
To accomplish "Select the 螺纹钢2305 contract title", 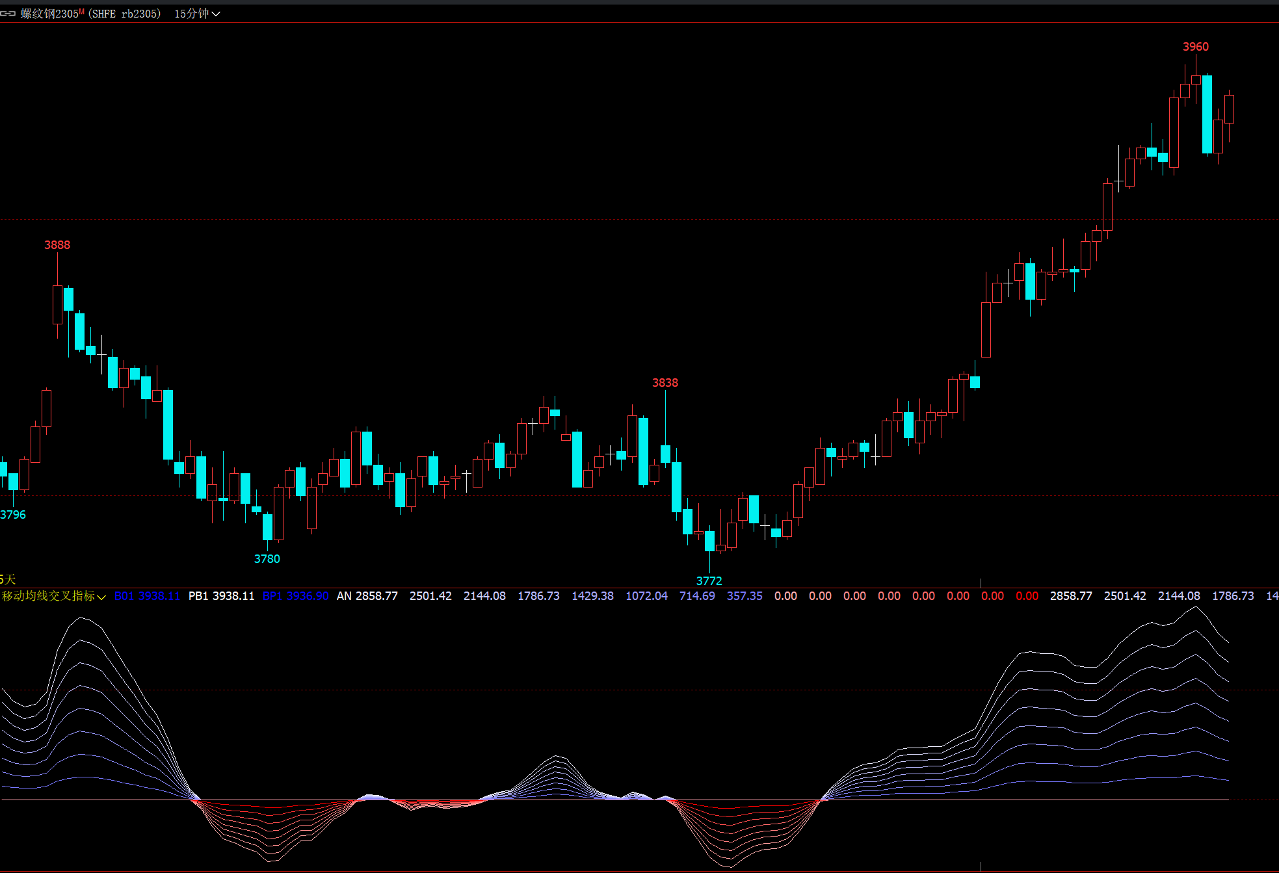I will (49, 14).
